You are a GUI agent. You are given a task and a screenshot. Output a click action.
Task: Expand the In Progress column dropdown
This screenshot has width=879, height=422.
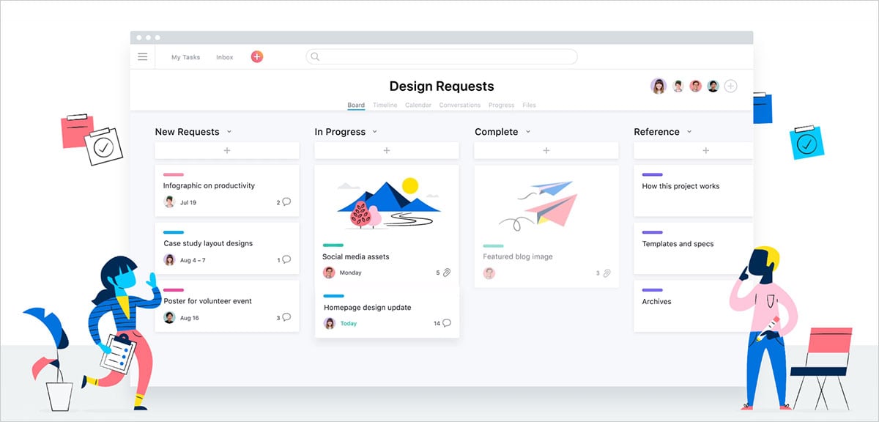pos(374,132)
